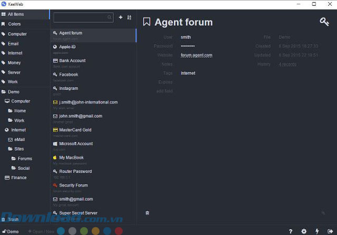Open the forum.agent.com website link

(x=196, y=55)
